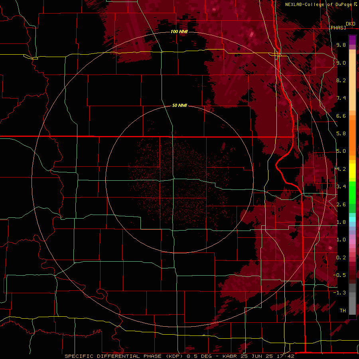This screenshot has width=359, height=359.
Task: Click the 3.4 scale value
Action: pyautogui.click(x=341, y=187)
